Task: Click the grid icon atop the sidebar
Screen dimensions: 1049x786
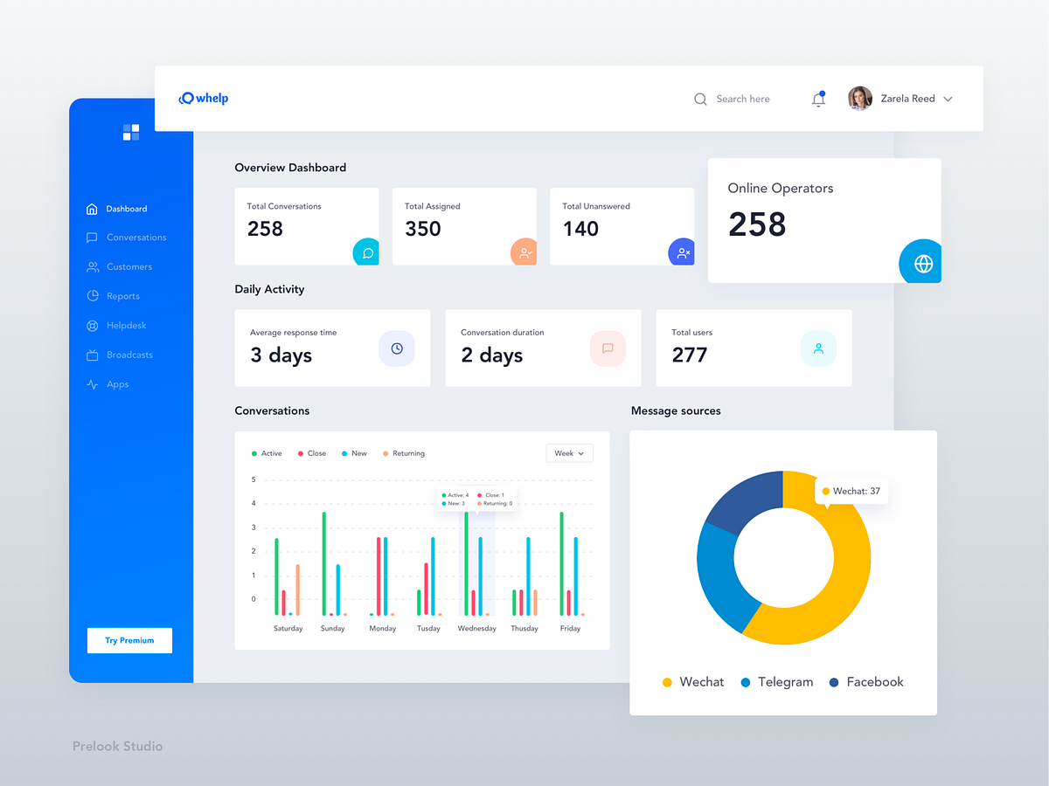Action: (x=129, y=132)
